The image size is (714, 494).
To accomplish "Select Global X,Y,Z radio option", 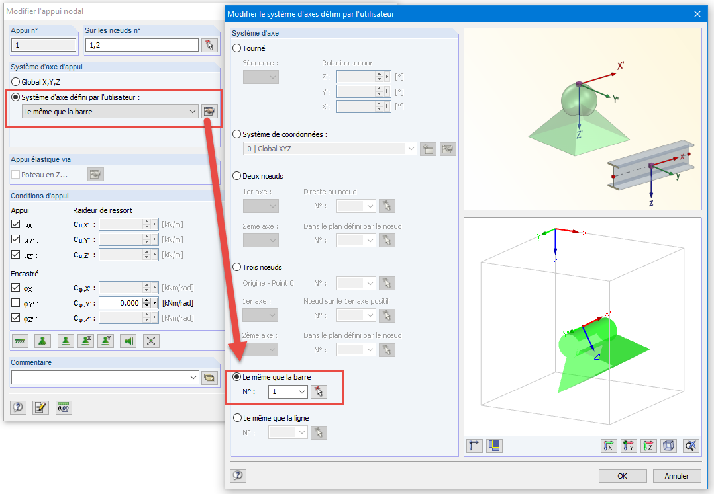I will click(x=15, y=82).
